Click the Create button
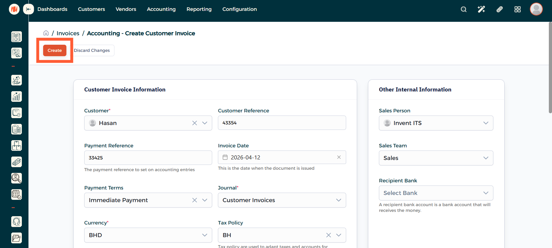 (x=55, y=50)
